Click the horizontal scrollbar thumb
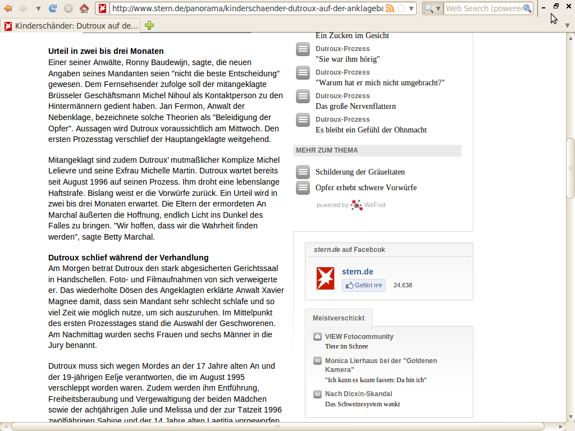 point(278,427)
